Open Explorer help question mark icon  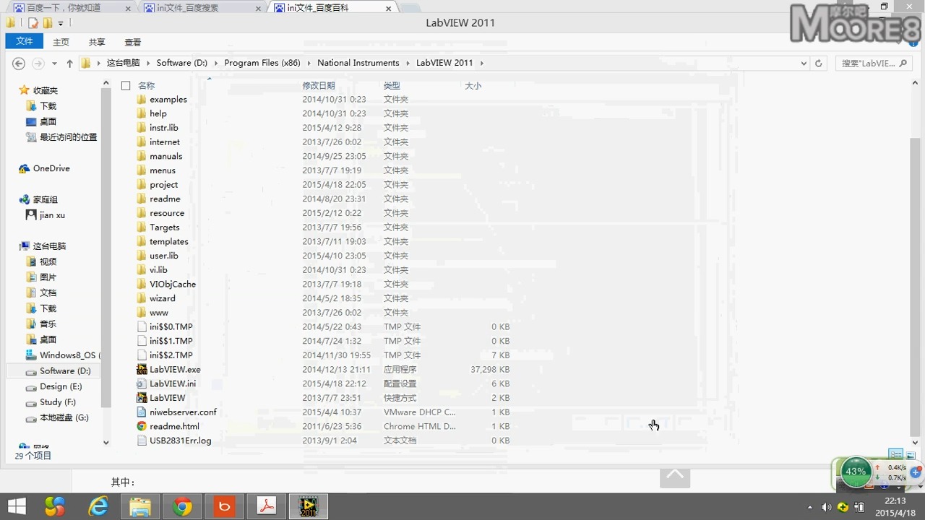pyautogui.click(x=913, y=43)
